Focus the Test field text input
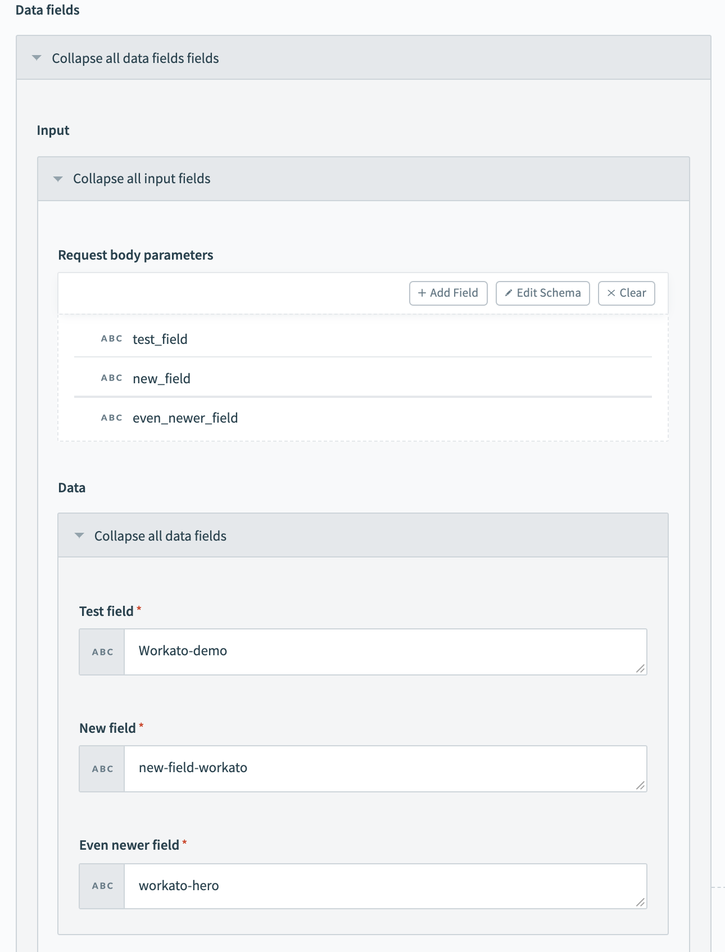 point(382,651)
